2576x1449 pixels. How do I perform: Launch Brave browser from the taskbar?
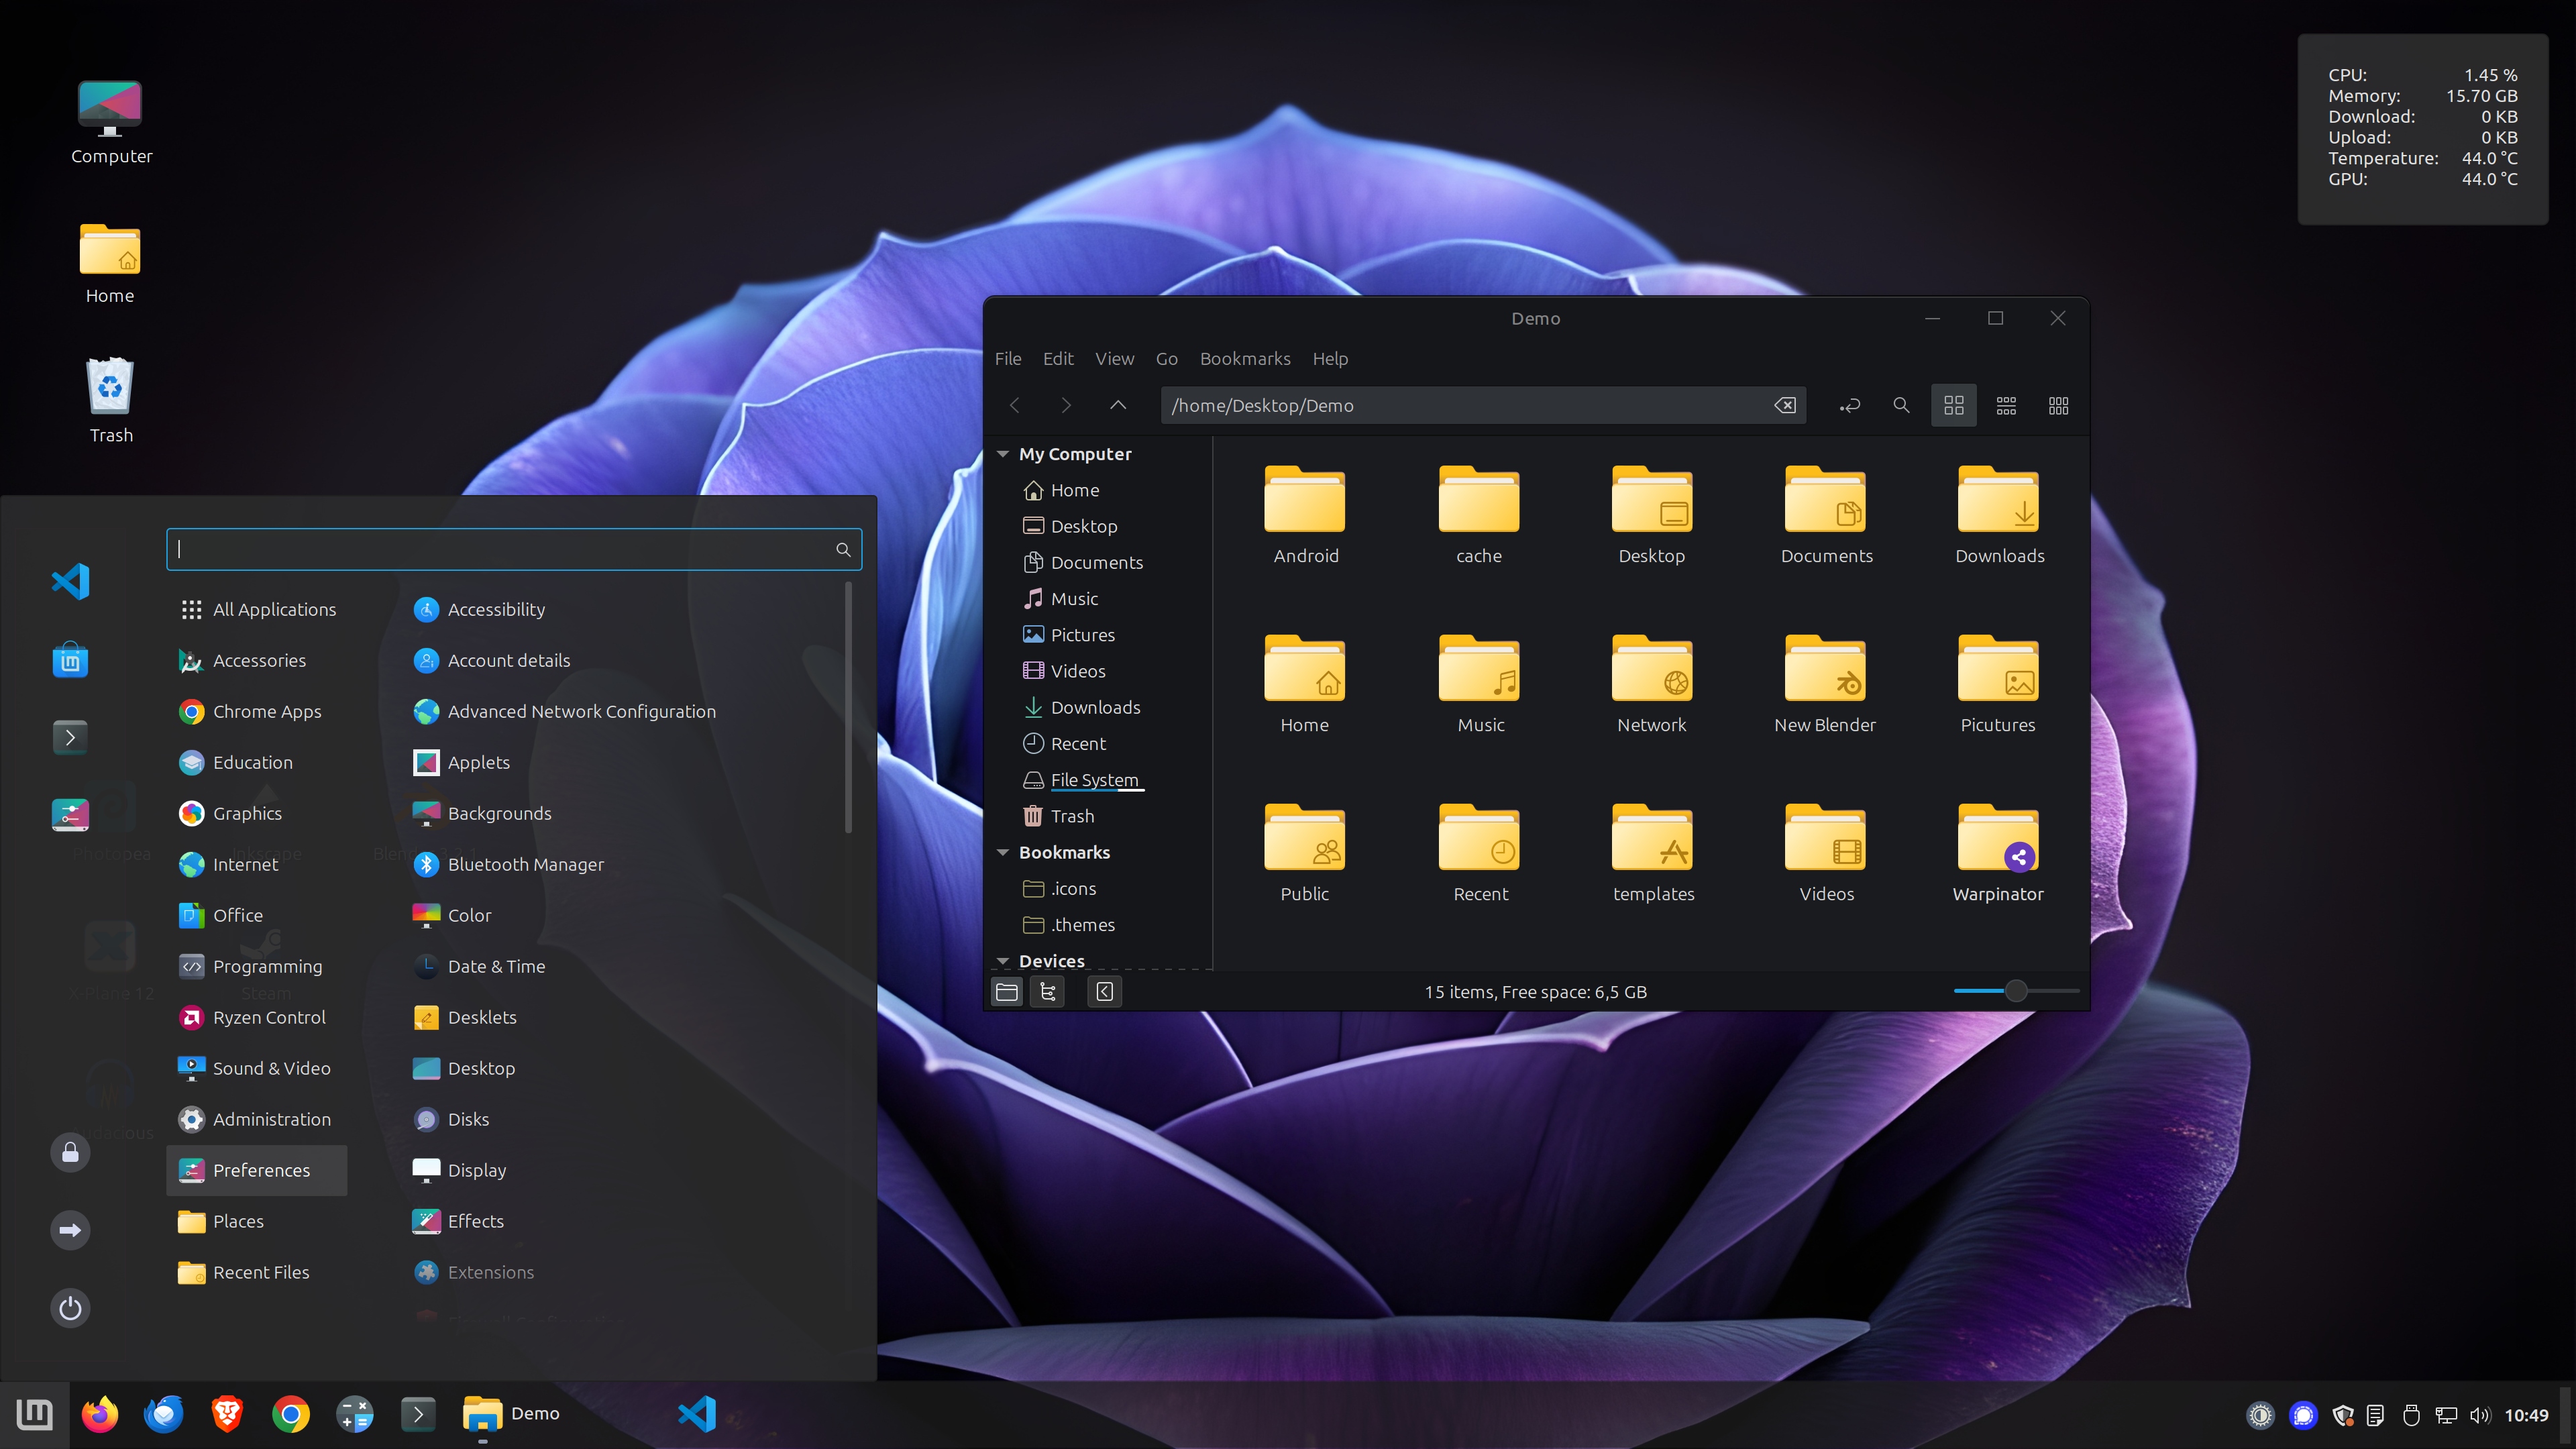point(227,1414)
